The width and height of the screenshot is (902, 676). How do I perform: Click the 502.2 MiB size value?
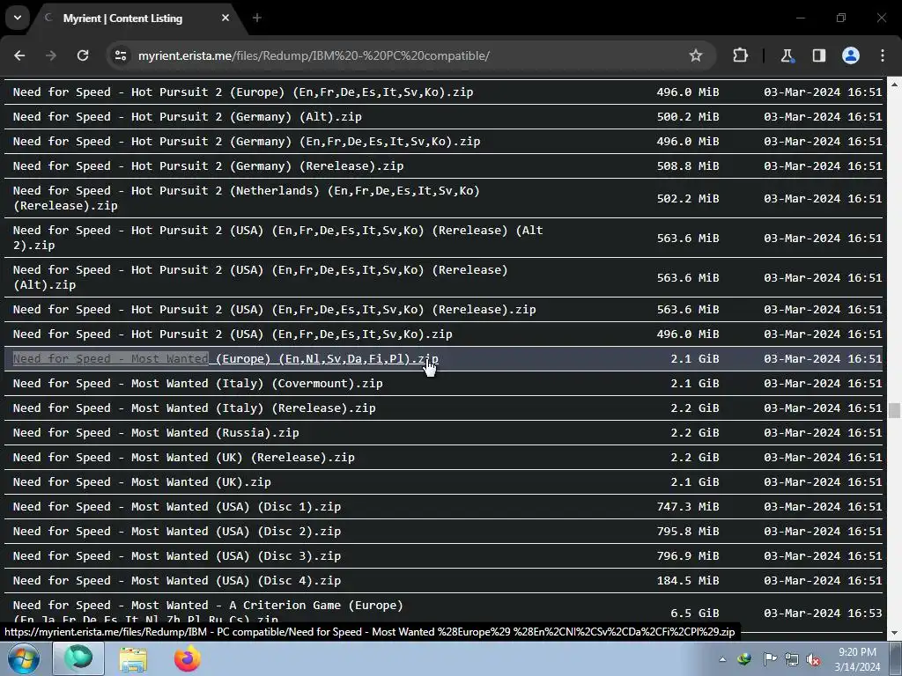688,198
